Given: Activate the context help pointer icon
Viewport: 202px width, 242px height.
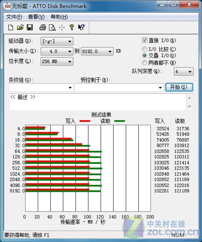Looking at the screenshot, I should (x=81, y=28).
